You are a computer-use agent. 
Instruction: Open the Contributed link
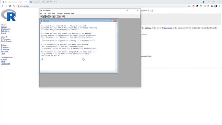coord(5,64)
